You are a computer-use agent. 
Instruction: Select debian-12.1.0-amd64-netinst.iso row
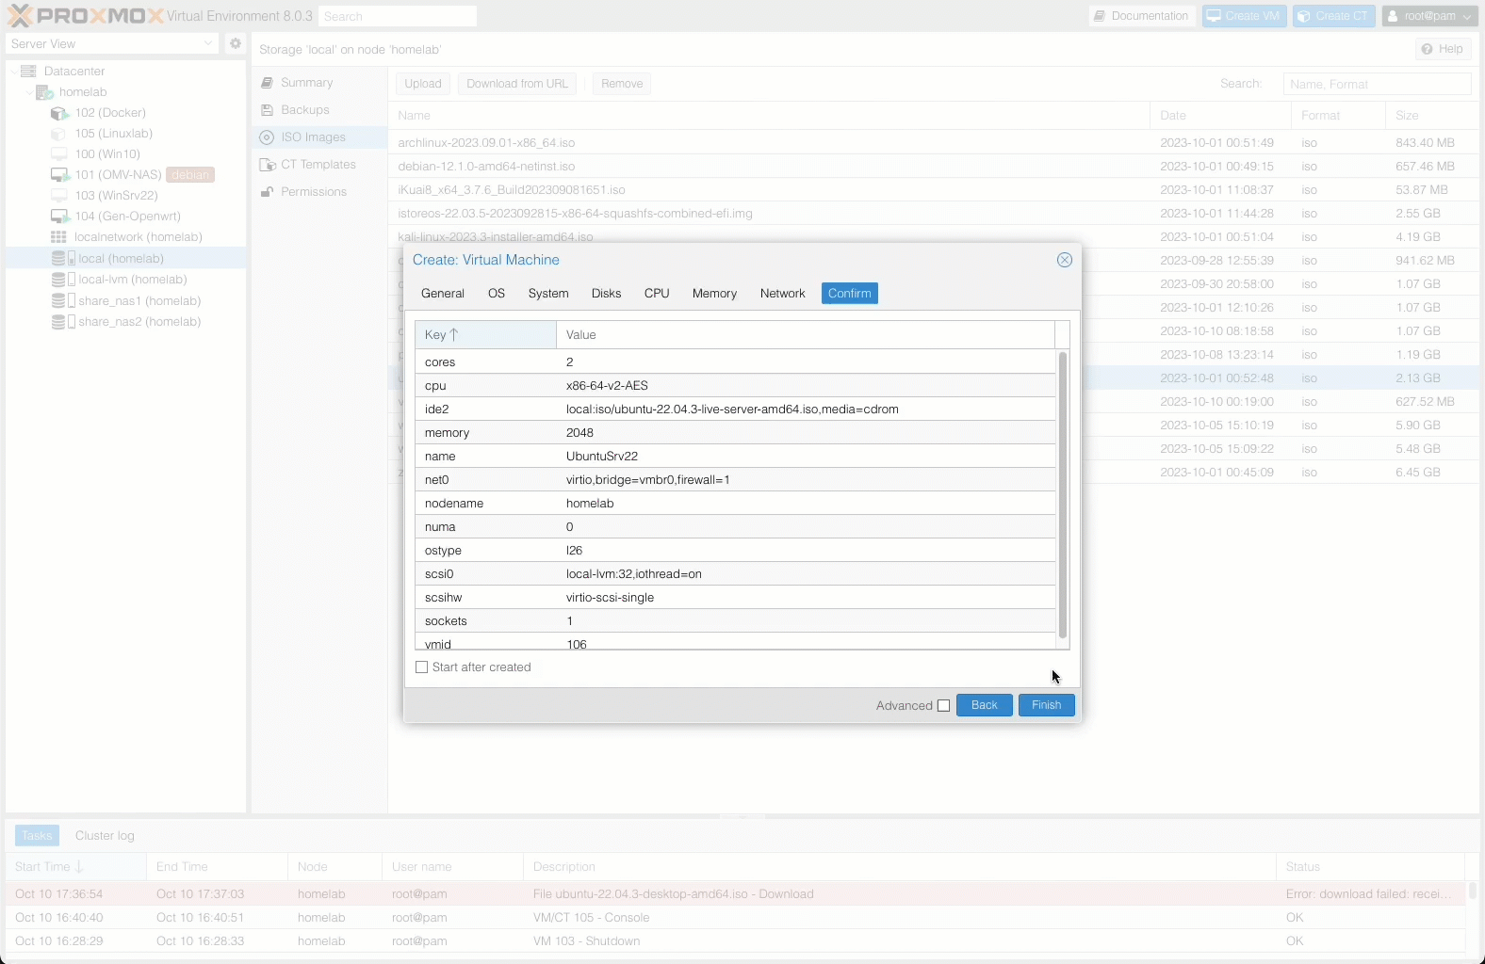[933, 167]
